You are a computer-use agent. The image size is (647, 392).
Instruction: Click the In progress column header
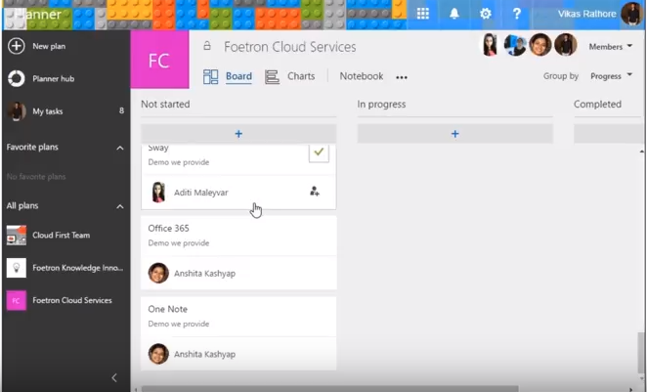(381, 105)
